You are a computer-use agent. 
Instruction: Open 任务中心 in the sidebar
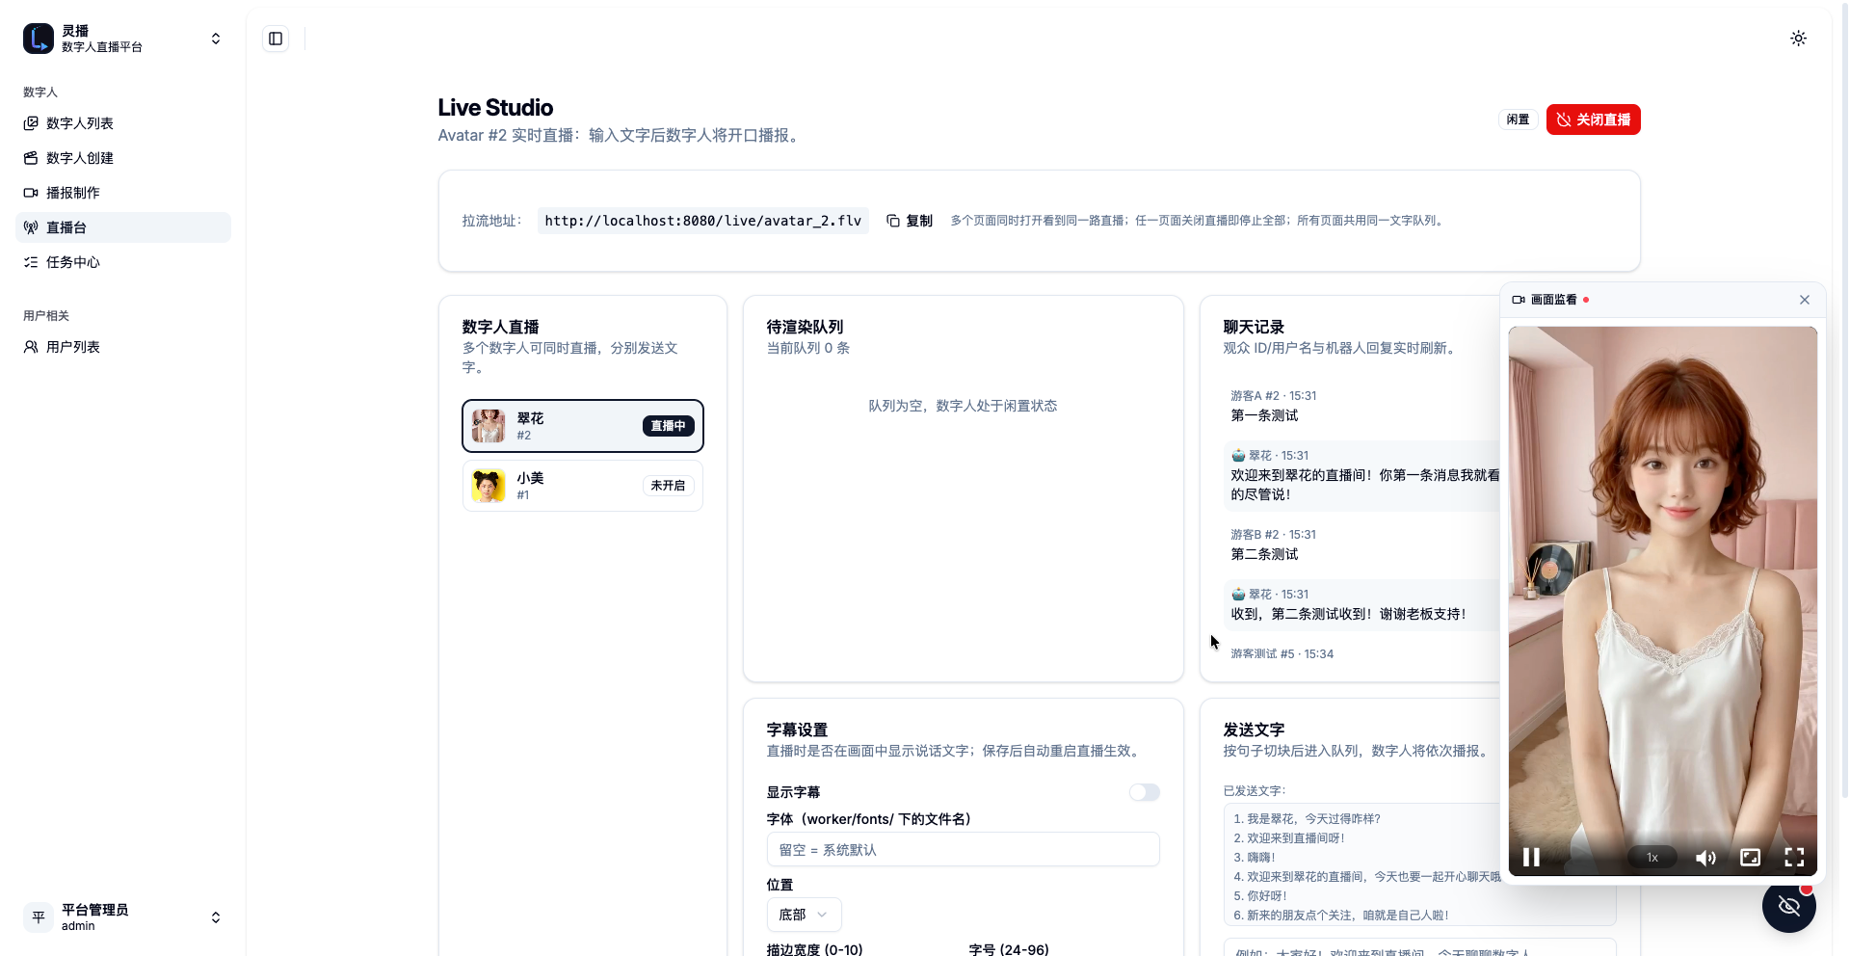[x=123, y=262]
